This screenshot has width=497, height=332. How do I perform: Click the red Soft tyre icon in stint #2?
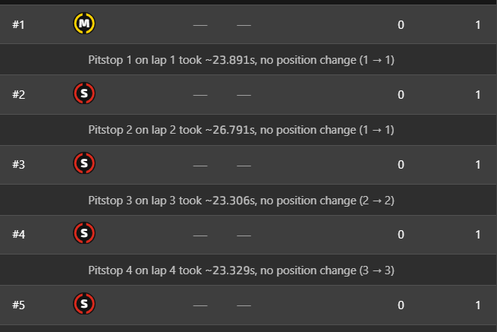[x=84, y=94]
